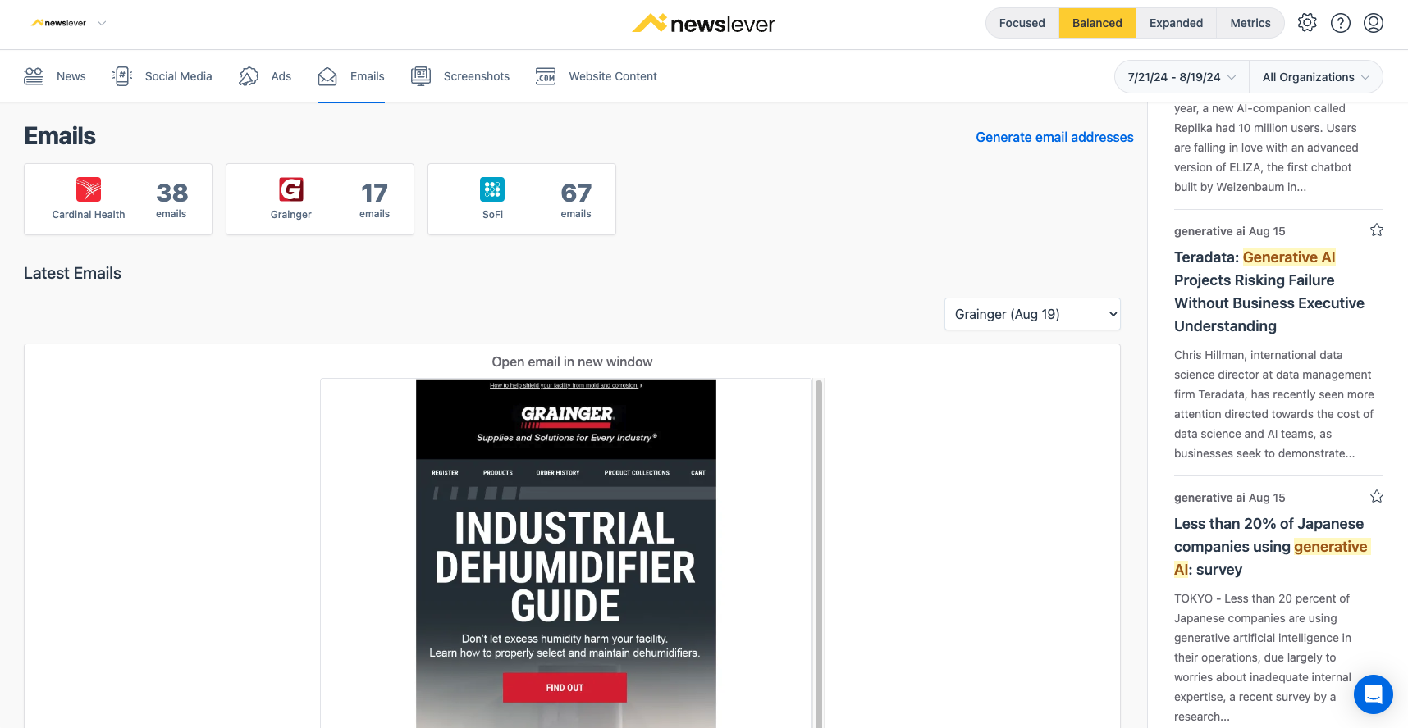The height and width of the screenshot is (728, 1408).
Task: Switch to Focused view mode
Action: click(x=1022, y=23)
